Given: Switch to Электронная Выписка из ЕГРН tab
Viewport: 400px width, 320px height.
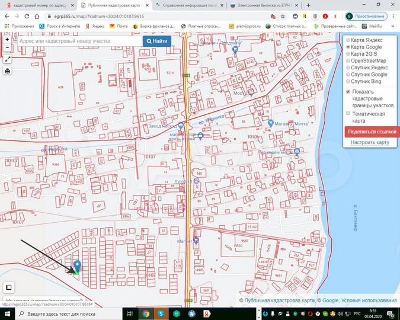Looking at the screenshot, I should click(x=263, y=5).
